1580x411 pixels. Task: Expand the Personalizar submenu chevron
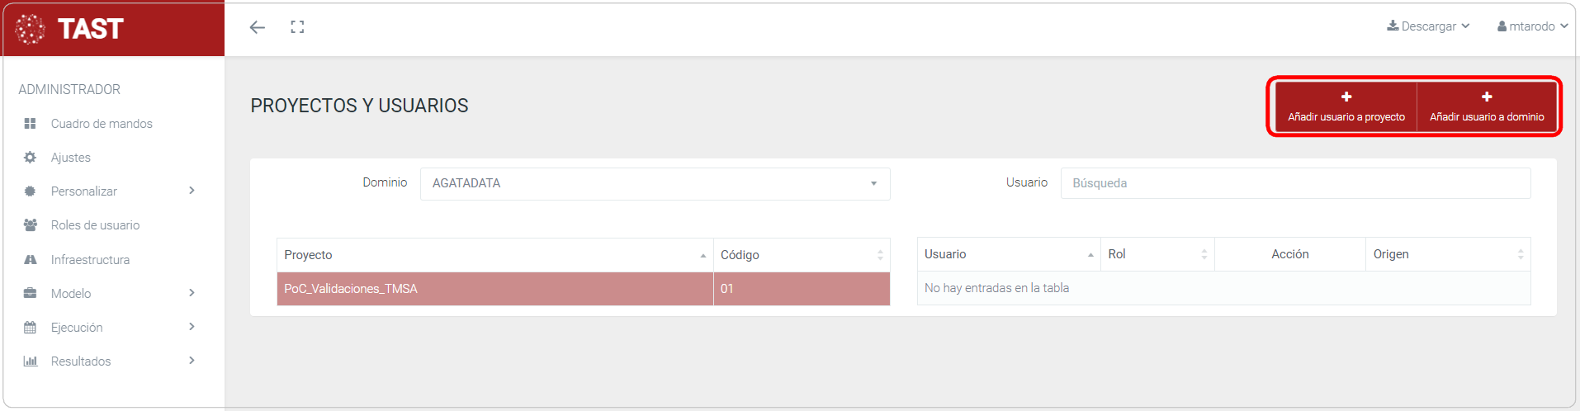pyautogui.click(x=192, y=191)
